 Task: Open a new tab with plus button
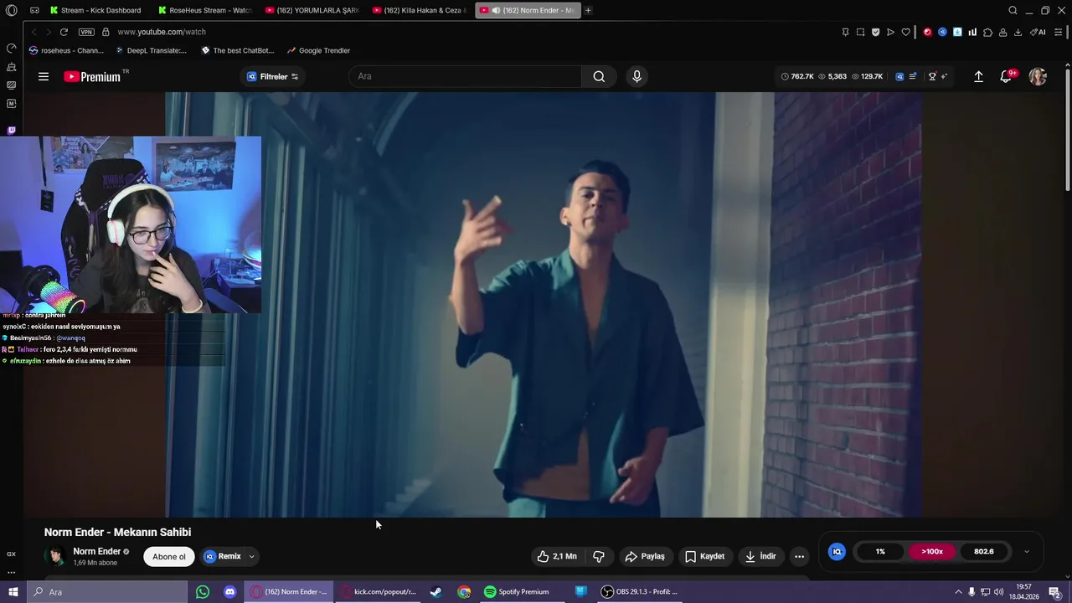point(588,10)
